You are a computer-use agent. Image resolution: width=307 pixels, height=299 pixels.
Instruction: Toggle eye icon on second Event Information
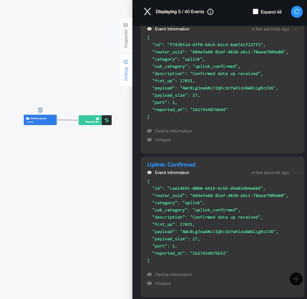pyautogui.click(x=149, y=173)
